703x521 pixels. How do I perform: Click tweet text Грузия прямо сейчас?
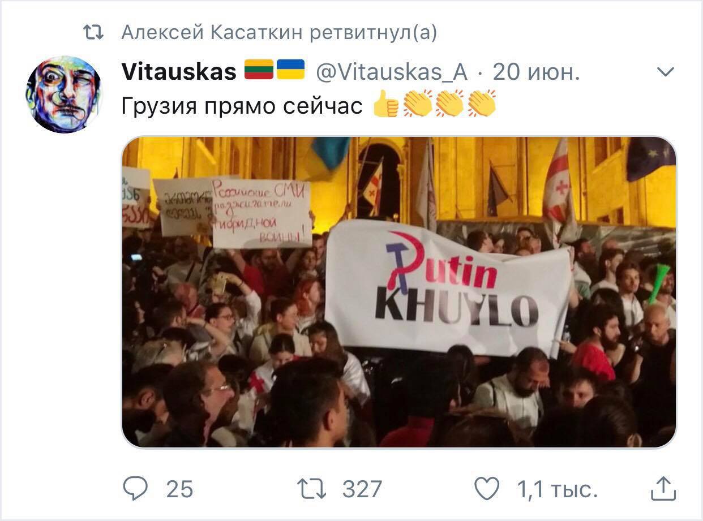click(242, 106)
